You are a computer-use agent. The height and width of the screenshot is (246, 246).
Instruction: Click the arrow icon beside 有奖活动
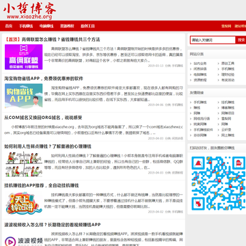point(219,80)
